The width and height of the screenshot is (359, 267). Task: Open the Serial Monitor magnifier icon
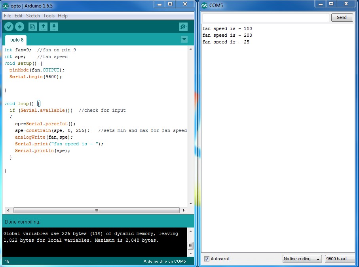pyautogui.click(x=183, y=27)
